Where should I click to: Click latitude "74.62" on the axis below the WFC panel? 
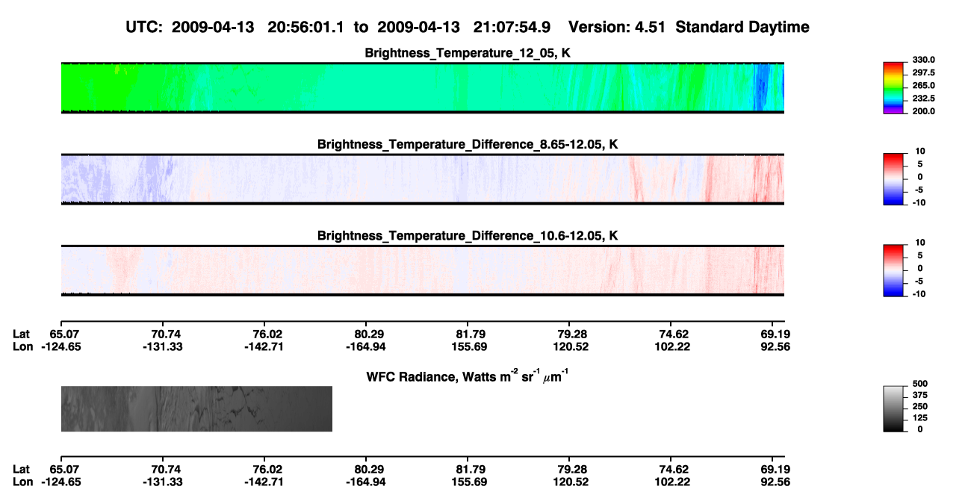(x=671, y=469)
